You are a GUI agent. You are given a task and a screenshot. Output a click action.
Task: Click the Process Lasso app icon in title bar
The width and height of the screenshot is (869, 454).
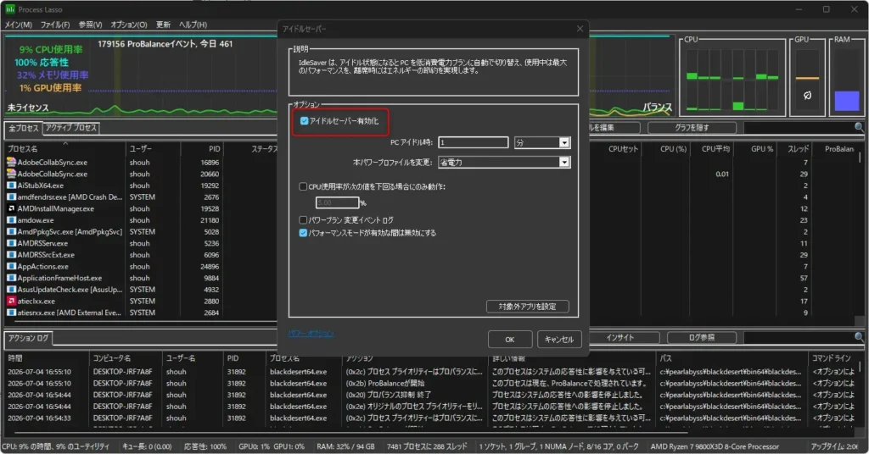pos(10,9)
